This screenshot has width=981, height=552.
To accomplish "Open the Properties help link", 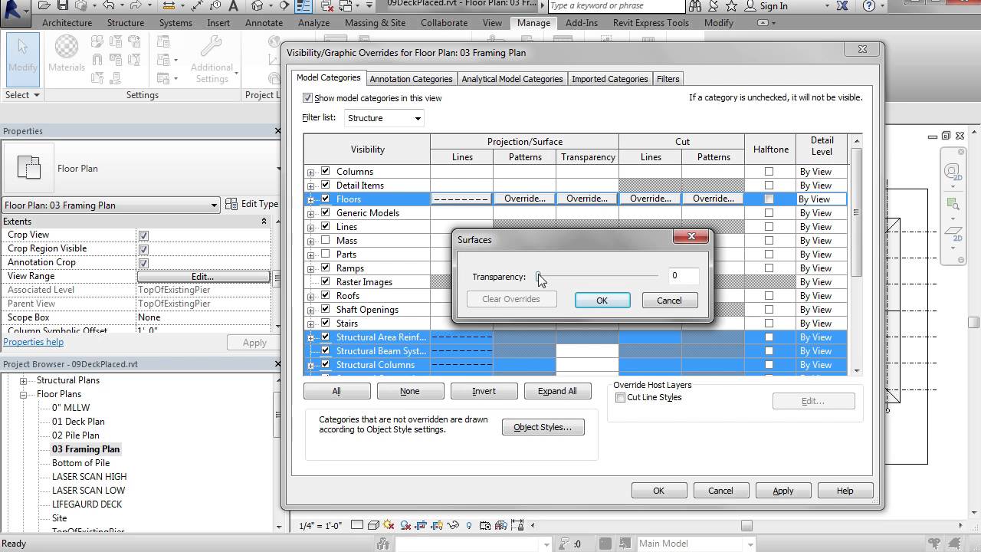I will (x=34, y=342).
